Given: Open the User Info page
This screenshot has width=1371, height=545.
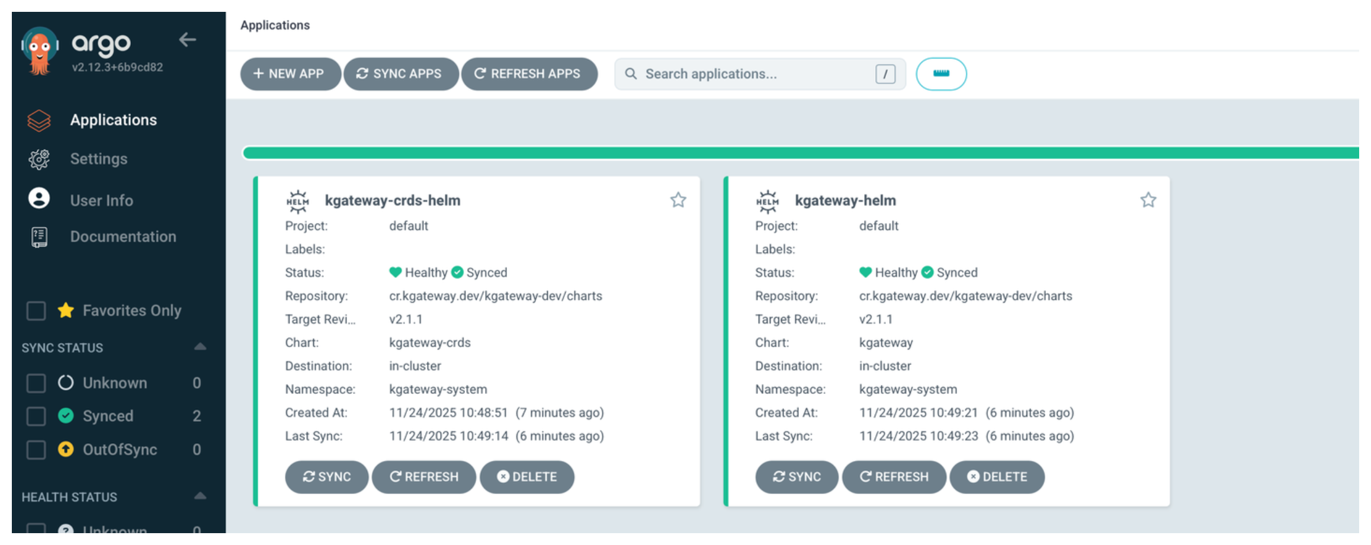Looking at the screenshot, I should coord(101,200).
